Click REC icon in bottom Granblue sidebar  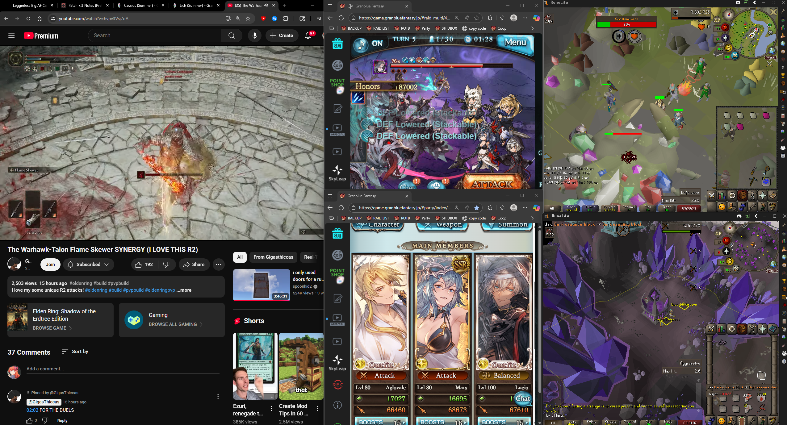[337, 385]
